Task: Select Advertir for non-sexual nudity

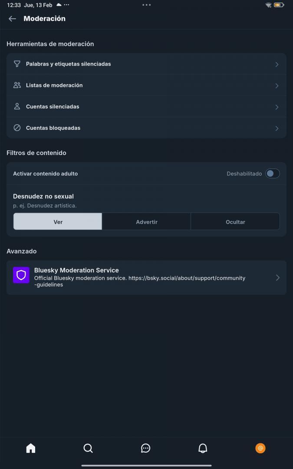Action: [x=146, y=221]
